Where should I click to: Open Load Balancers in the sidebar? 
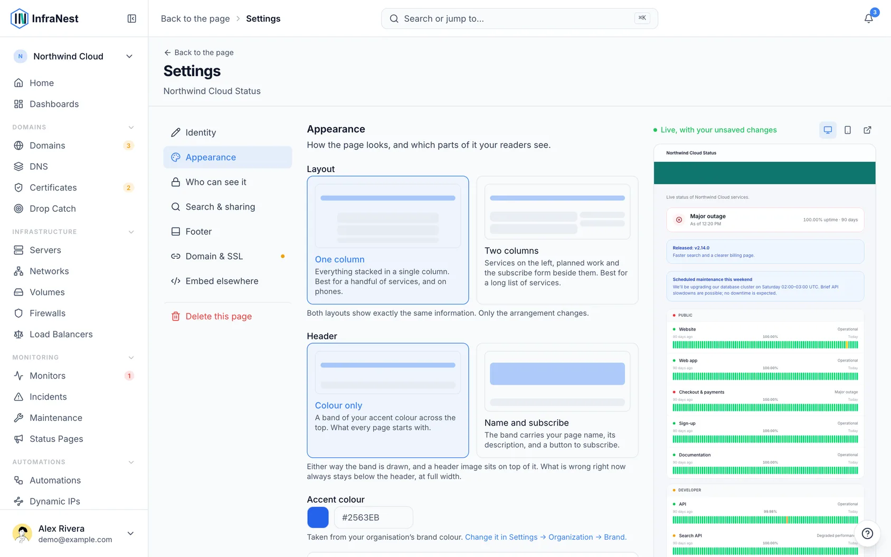pyautogui.click(x=74, y=334)
